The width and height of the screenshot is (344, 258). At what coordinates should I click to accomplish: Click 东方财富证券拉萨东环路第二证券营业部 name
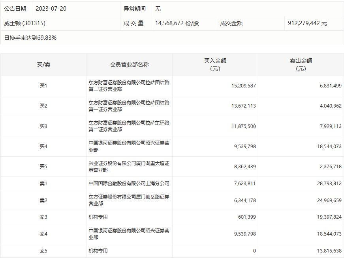129,126
